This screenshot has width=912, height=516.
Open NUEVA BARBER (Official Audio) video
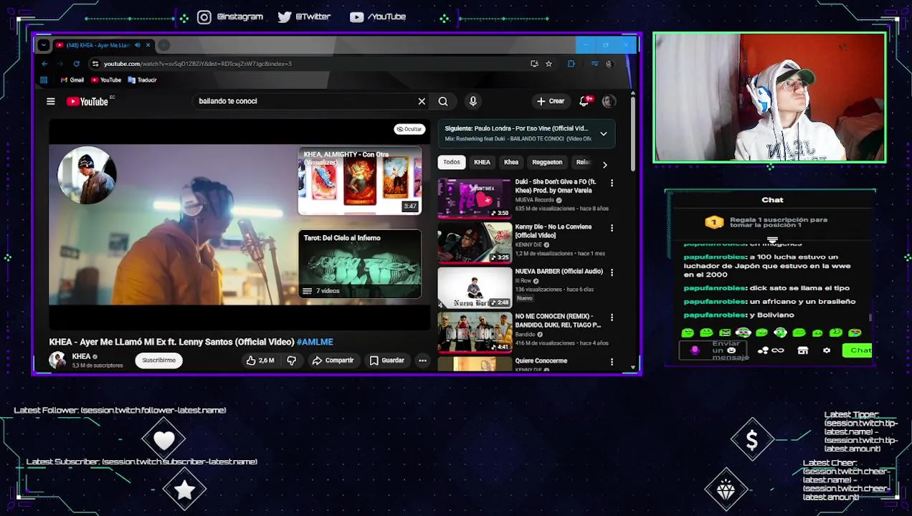[475, 287]
